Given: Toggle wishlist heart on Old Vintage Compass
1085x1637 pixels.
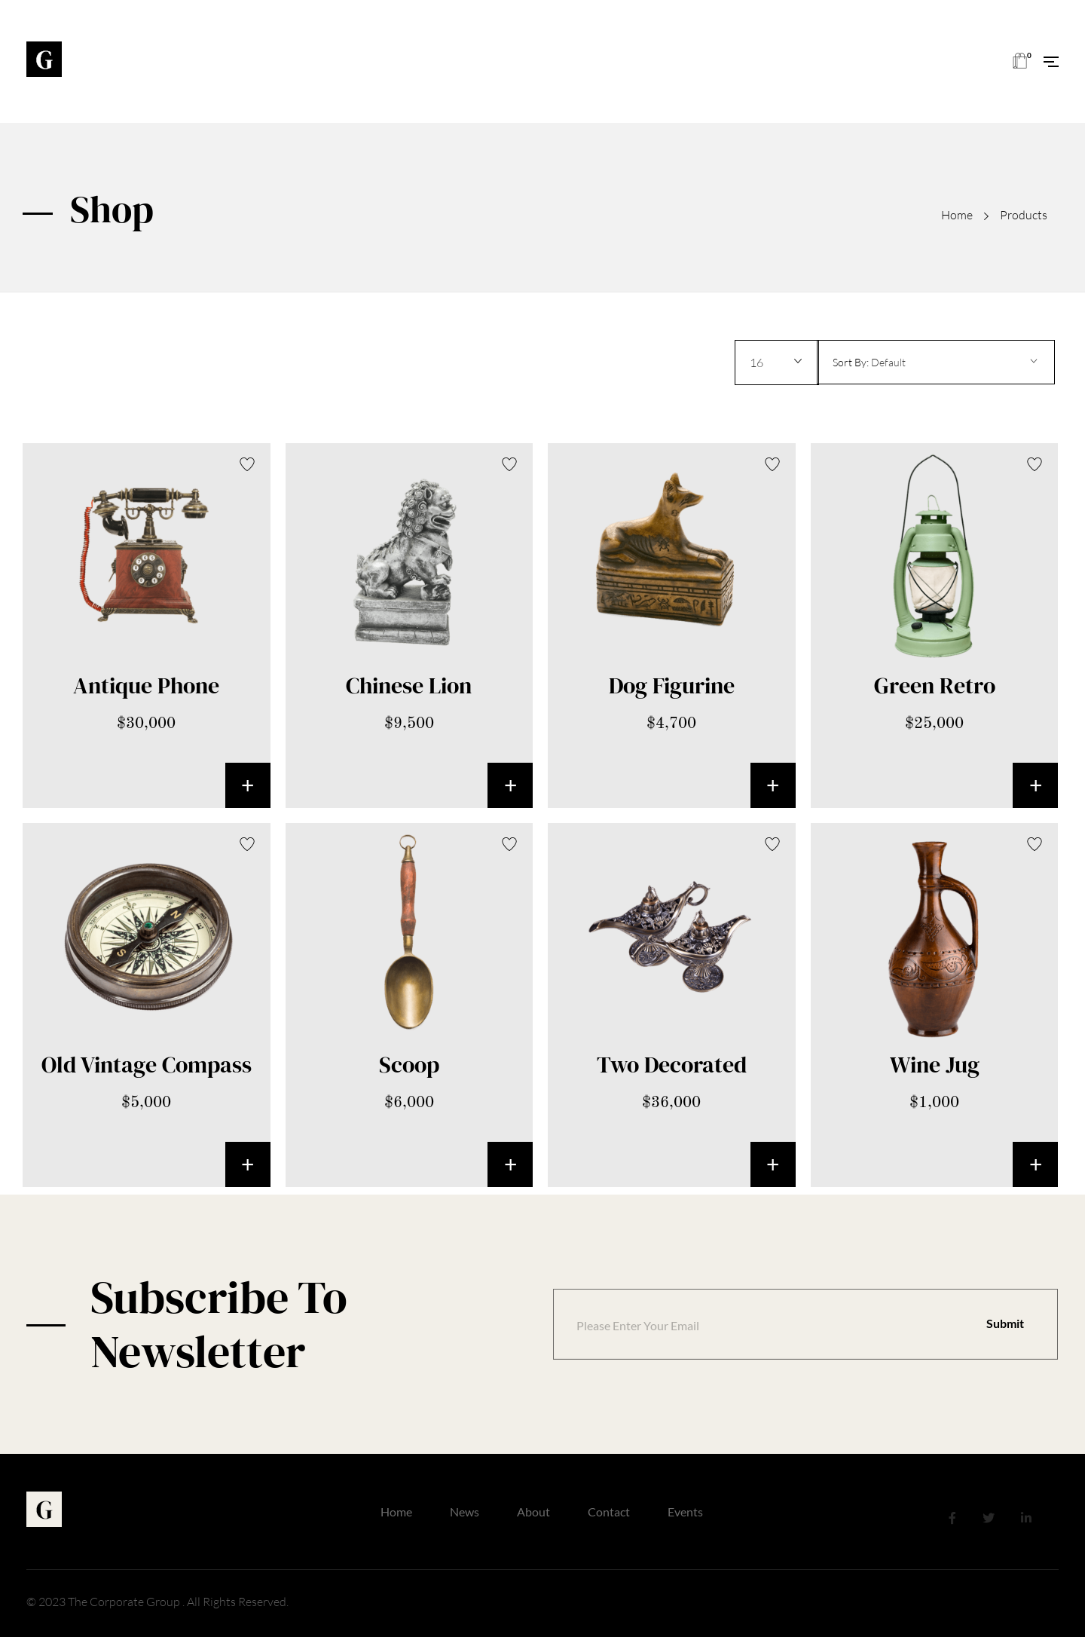Looking at the screenshot, I should pos(247,844).
